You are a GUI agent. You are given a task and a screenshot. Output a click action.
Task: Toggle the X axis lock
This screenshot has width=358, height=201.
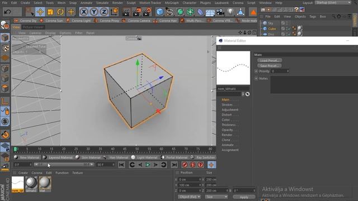[x=84, y=12]
